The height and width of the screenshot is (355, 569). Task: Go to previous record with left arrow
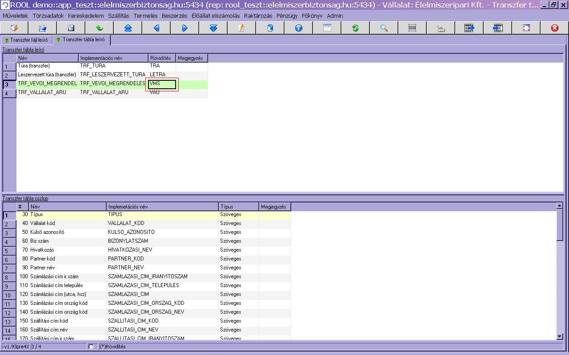(156, 28)
